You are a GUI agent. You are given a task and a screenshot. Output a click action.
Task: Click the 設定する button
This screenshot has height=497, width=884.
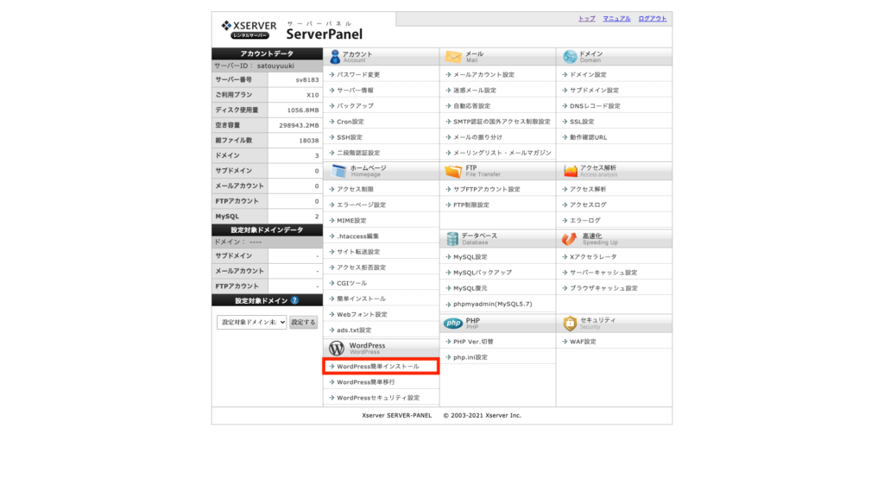(303, 323)
